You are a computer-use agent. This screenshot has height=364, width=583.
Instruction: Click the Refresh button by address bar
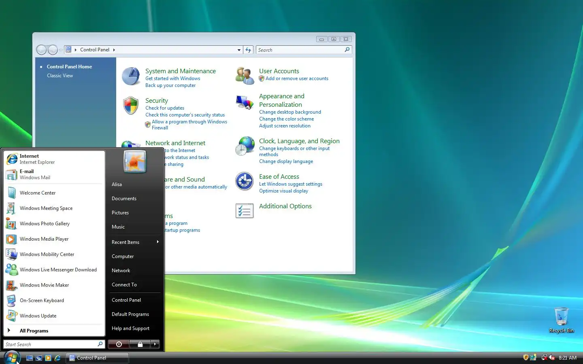point(248,50)
